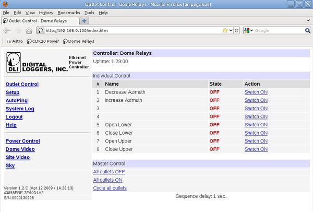Switch ON unnamed outlet 3
Image resolution: width=313 pixels, height=212 pixels.
256,109
